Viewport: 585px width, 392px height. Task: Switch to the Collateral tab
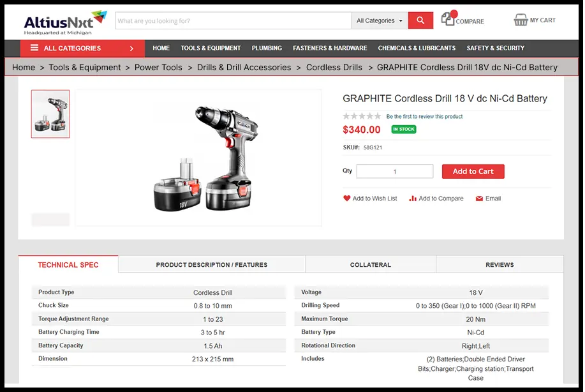(370, 264)
